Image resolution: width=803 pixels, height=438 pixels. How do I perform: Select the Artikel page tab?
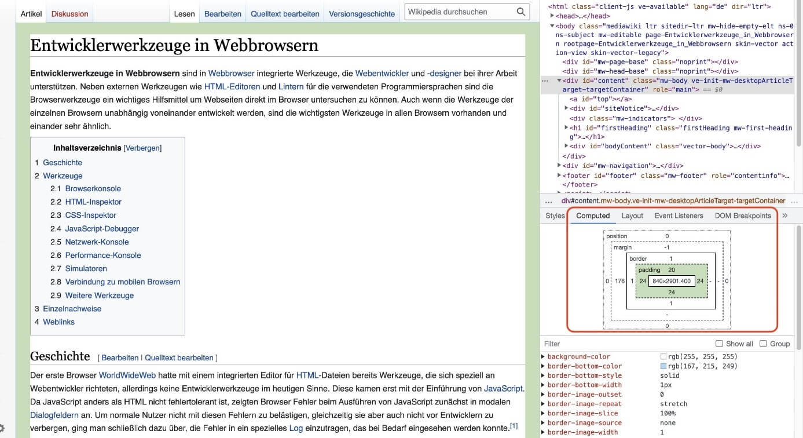(31, 14)
